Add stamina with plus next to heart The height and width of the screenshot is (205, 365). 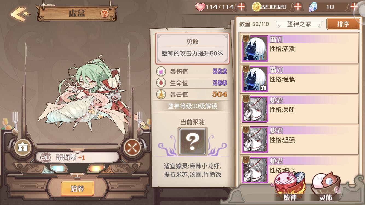tap(241, 7)
